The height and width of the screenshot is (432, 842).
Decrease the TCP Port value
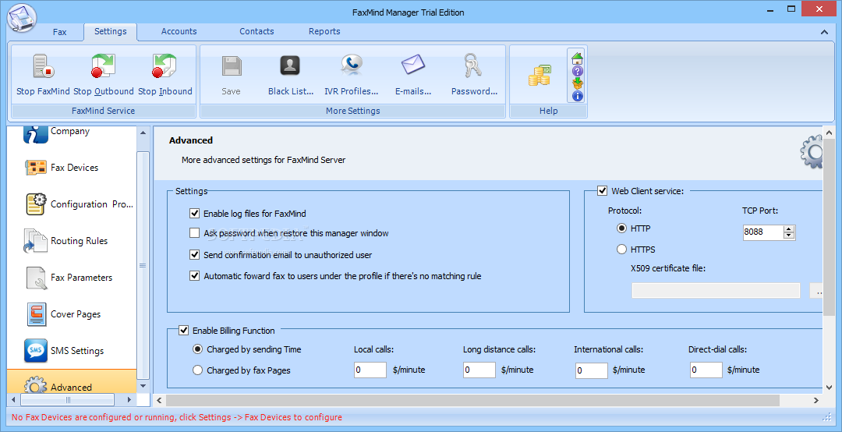[788, 235]
